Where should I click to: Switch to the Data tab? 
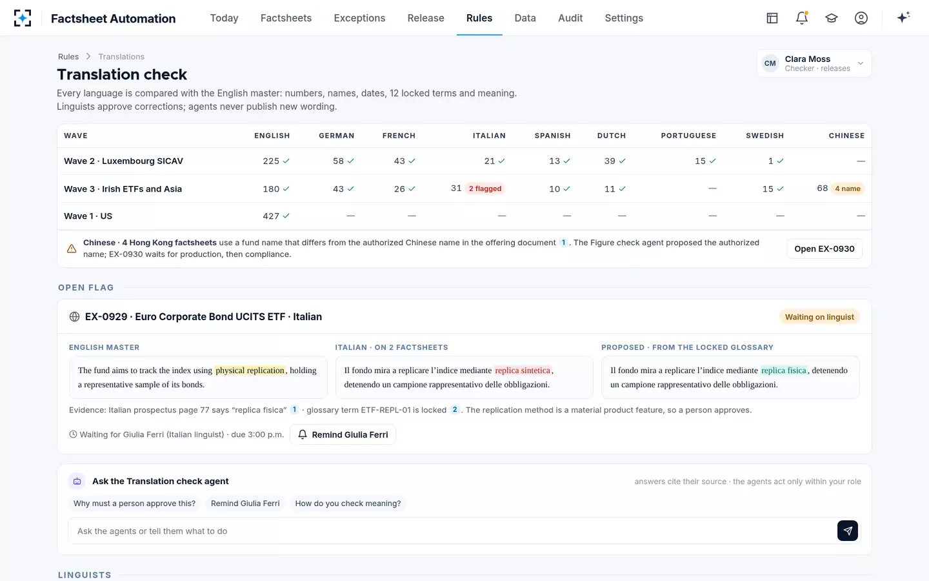pos(525,18)
